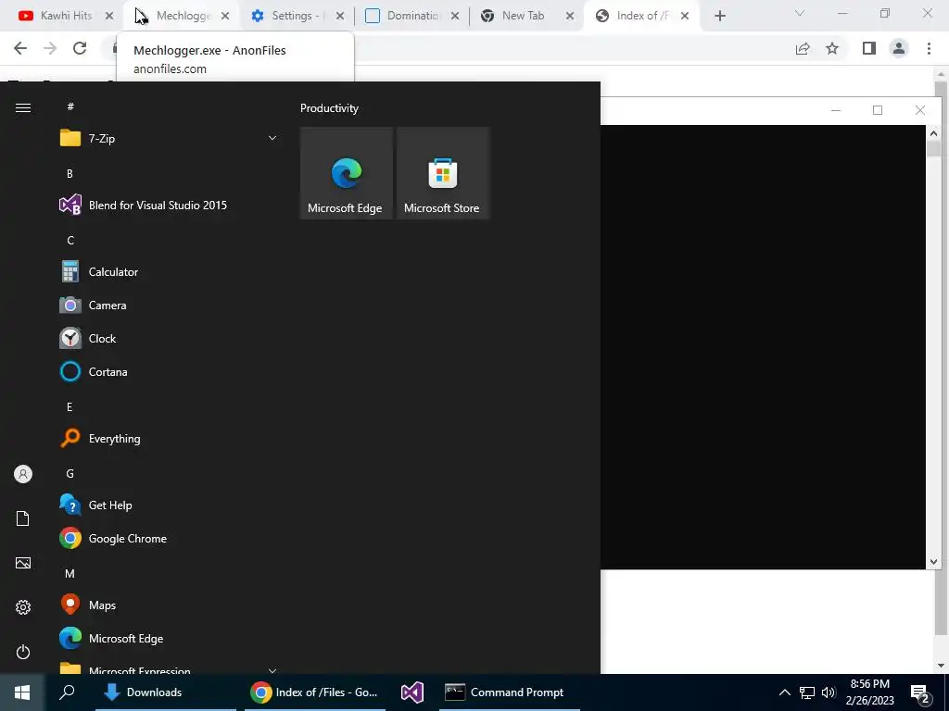Open Documents from the Start sidebar
Screen dimensions: 949x711
coord(23,518)
